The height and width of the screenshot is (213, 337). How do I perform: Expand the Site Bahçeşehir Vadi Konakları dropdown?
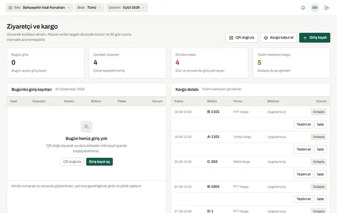(39, 8)
